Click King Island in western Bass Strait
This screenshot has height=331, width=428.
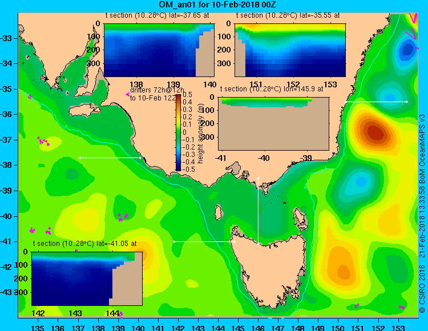218,213
